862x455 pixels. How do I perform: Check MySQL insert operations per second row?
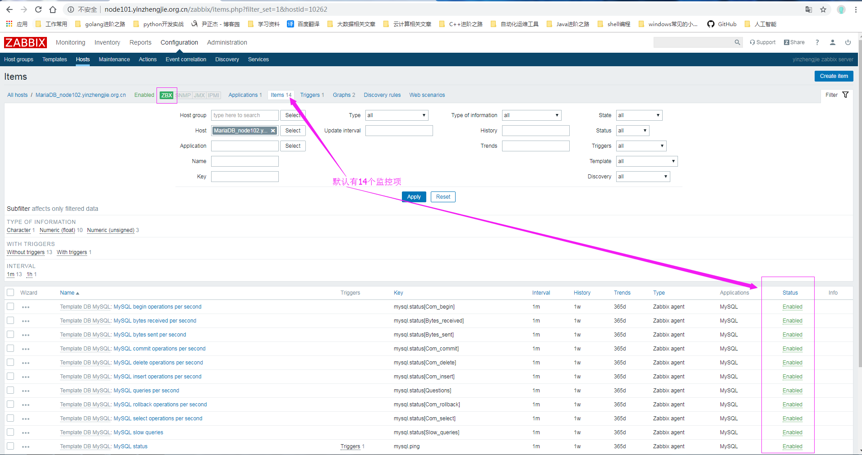10,376
